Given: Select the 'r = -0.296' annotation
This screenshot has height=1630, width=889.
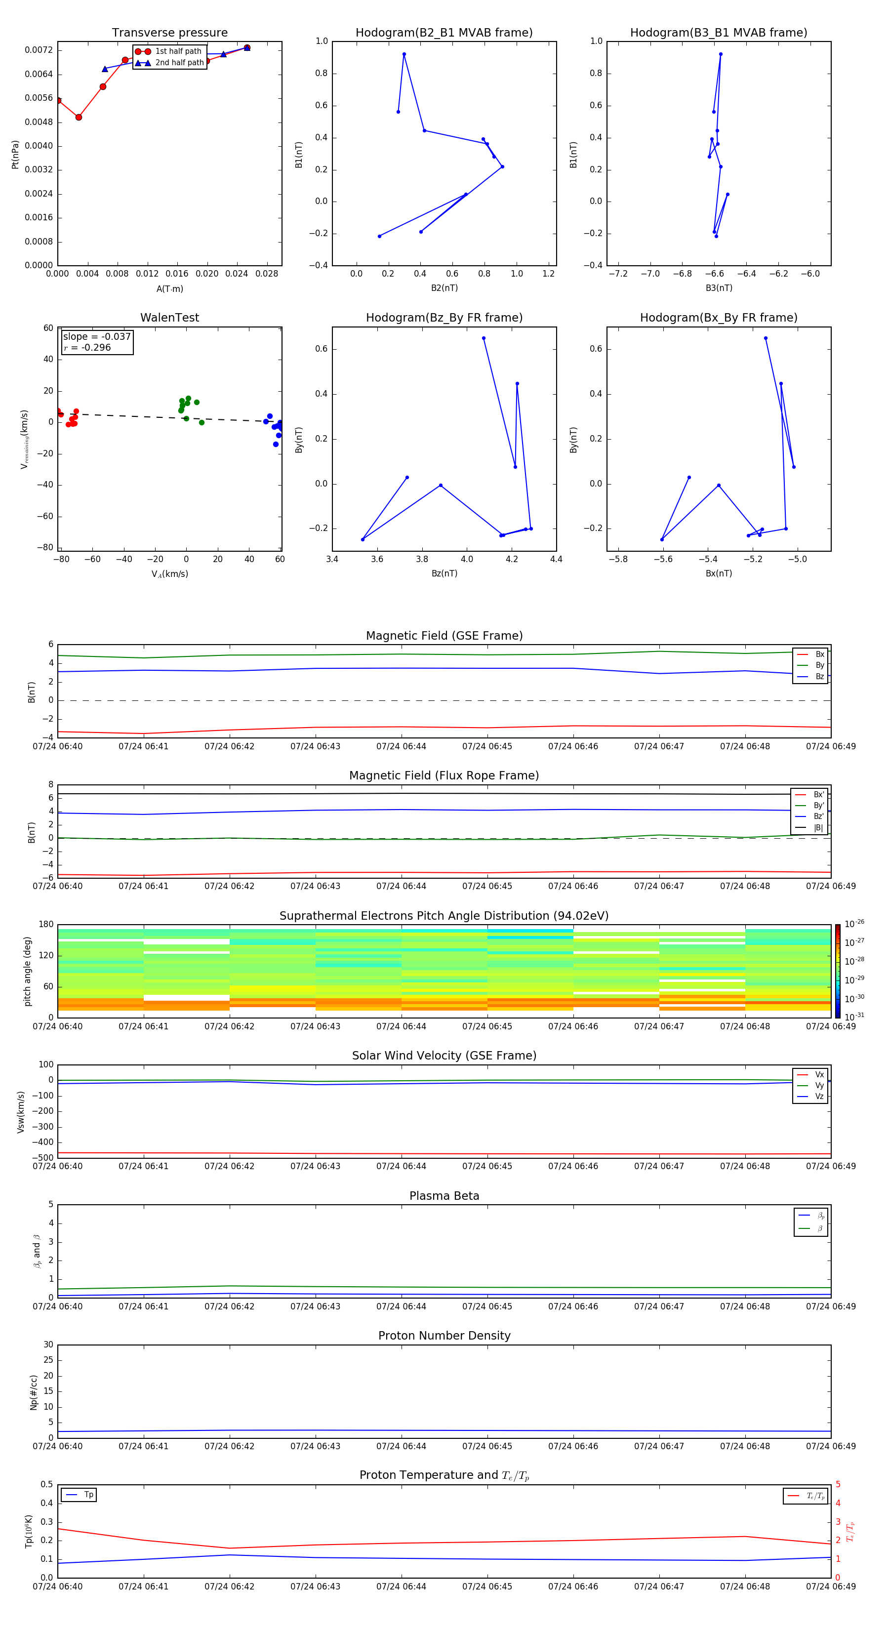Looking at the screenshot, I should [87, 347].
